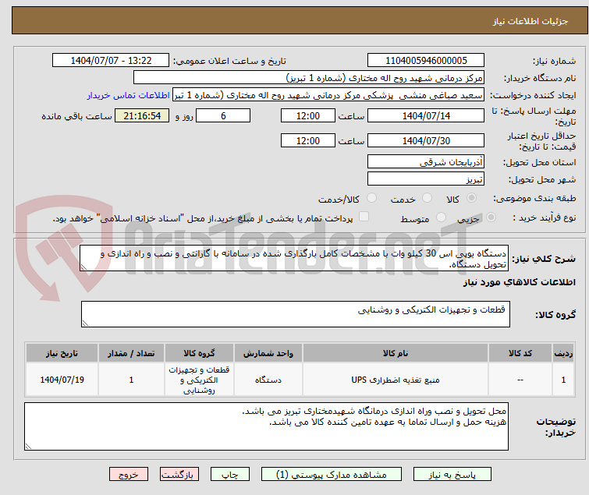Viewport: 589px width, 495px height.
Task: Click the استان field آذربایجان شرقی
Action: [426, 161]
